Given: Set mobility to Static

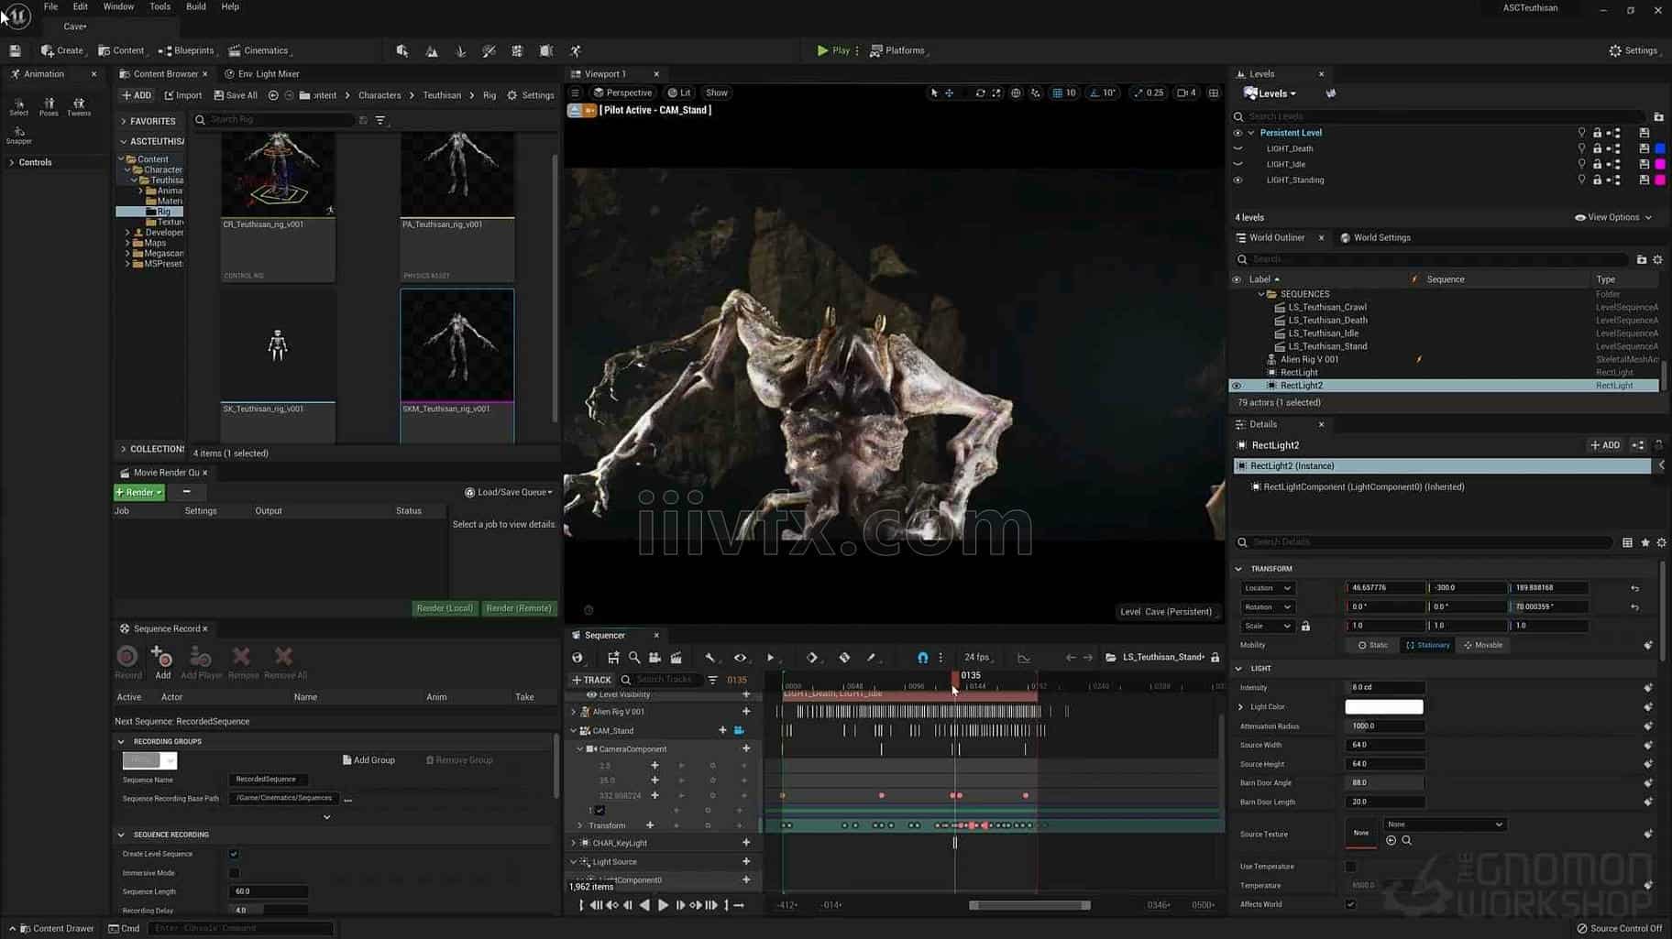Looking at the screenshot, I should tap(1372, 645).
